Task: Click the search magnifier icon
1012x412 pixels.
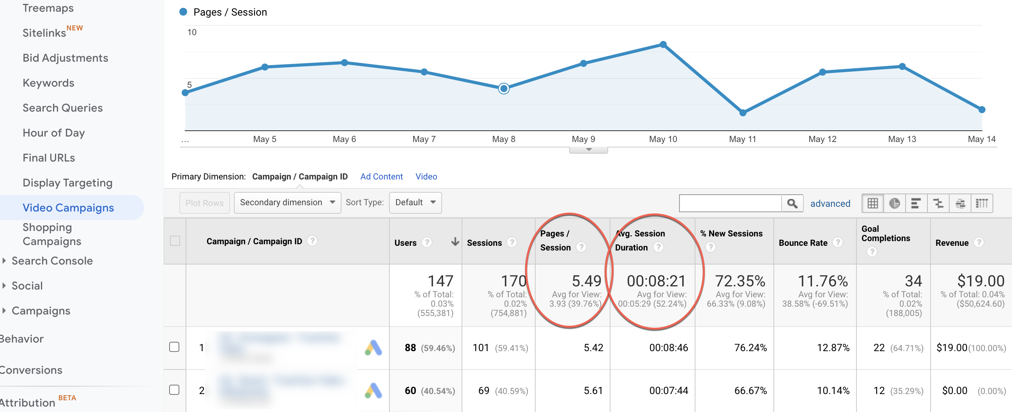Action: (793, 203)
